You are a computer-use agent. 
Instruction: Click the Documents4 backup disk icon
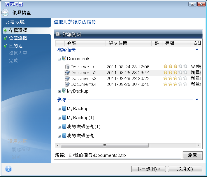pyautogui.click(x=67, y=84)
